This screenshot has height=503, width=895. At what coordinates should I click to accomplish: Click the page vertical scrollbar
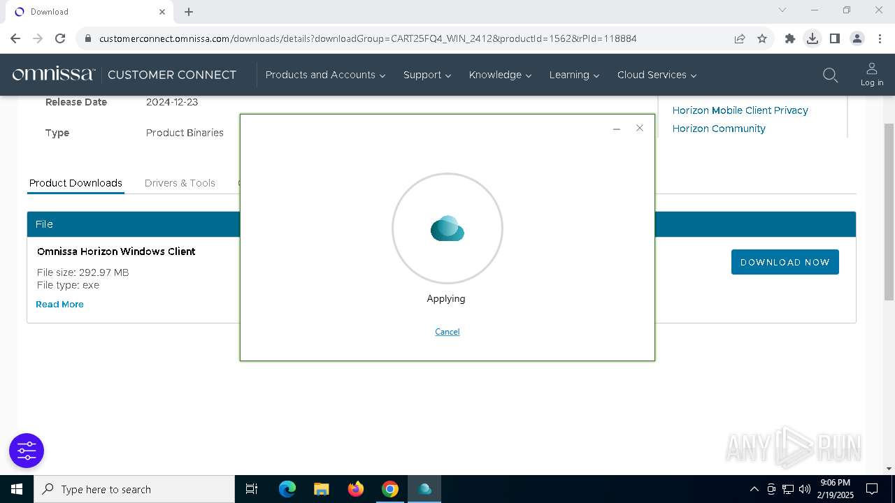coord(889,212)
